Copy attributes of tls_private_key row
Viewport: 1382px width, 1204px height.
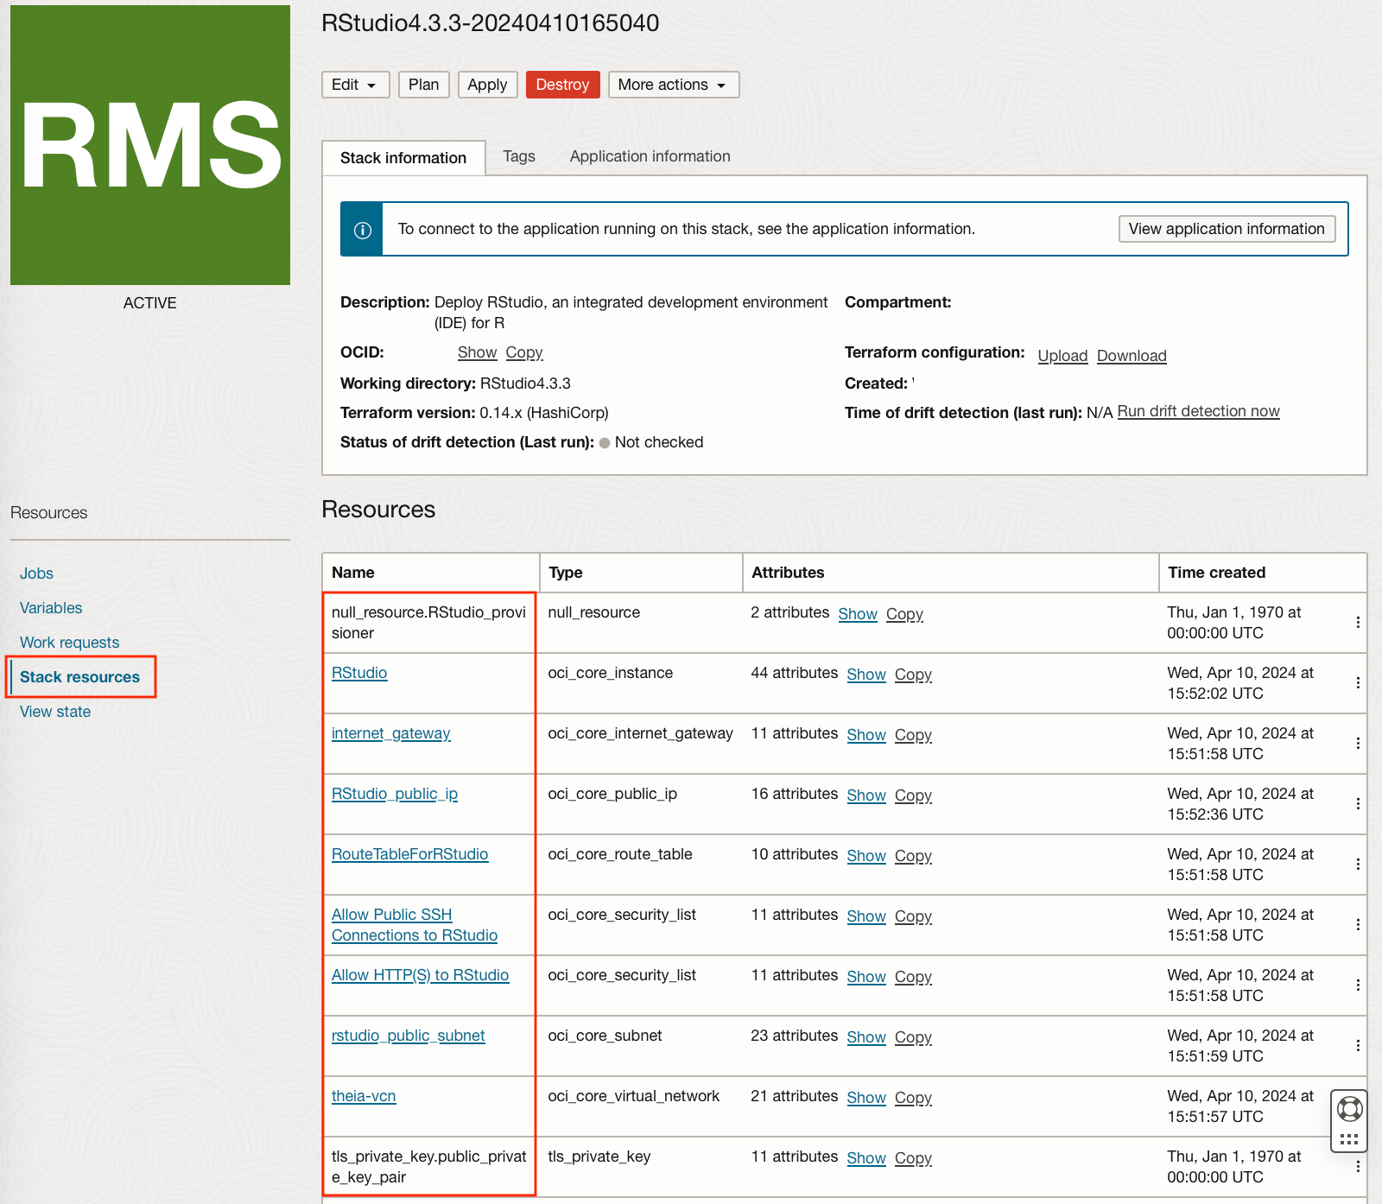(913, 1158)
